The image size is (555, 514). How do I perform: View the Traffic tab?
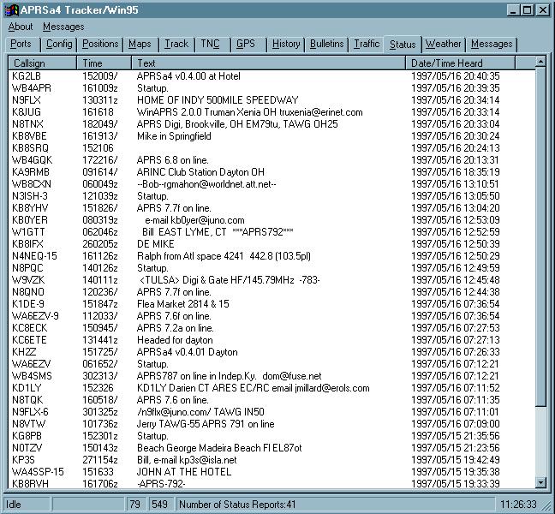pos(367,44)
